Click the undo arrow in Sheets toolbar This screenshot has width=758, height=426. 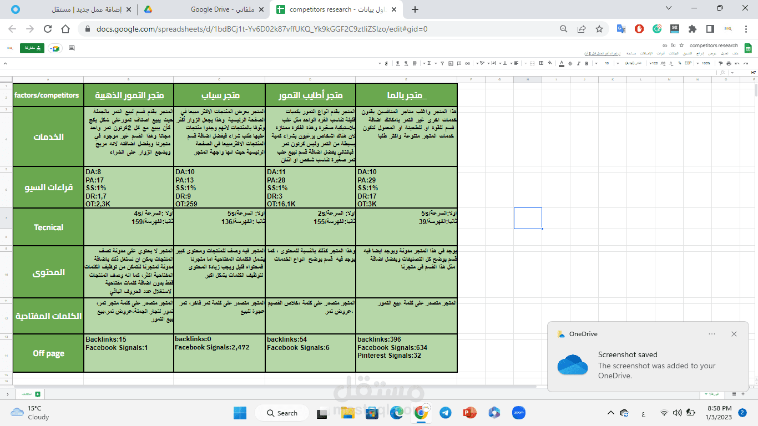(x=745, y=63)
